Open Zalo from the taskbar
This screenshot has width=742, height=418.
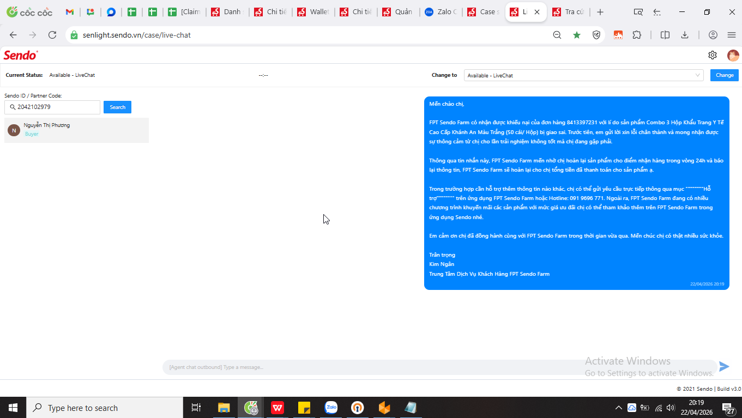click(331, 408)
